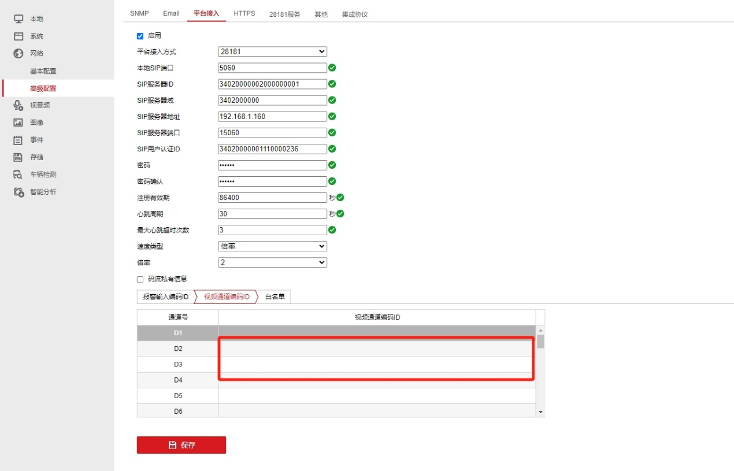This screenshot has height=471, width=734.
Task: Click the 存储 storage icon in sidebar
Action: pos(18,157)
